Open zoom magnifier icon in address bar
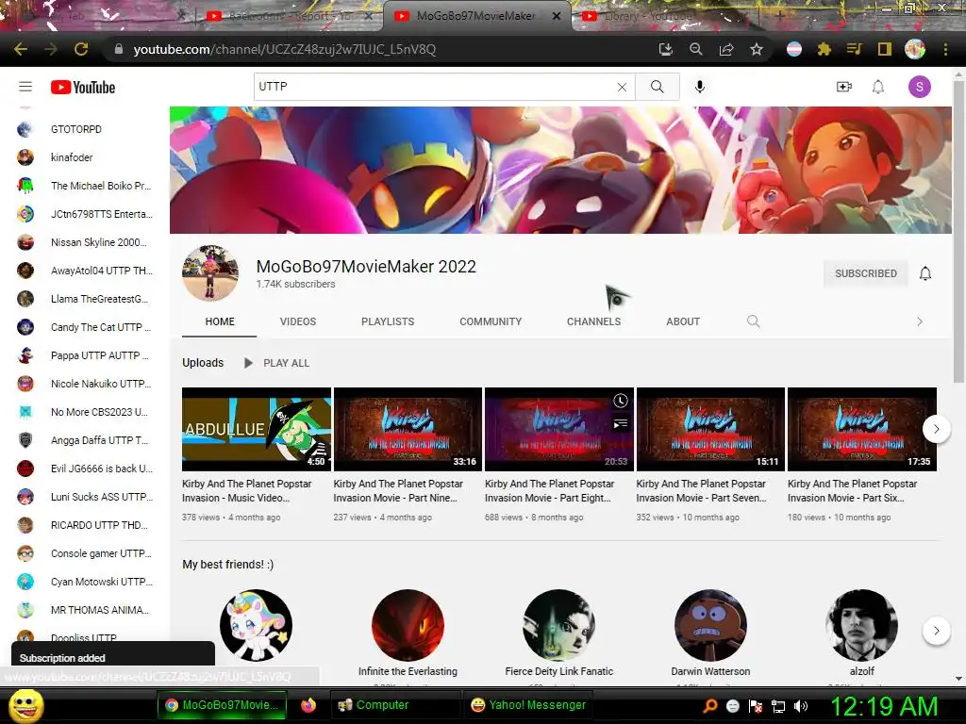The width and height of the screenshot is (966, 724). pos(696,49)
